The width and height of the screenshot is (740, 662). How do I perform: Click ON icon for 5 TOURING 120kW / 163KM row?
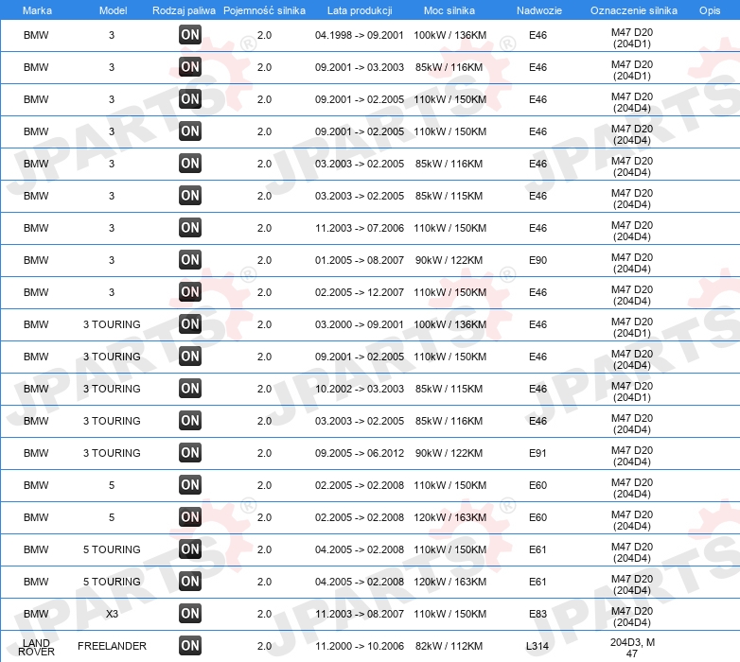click(x=190, y=582)
